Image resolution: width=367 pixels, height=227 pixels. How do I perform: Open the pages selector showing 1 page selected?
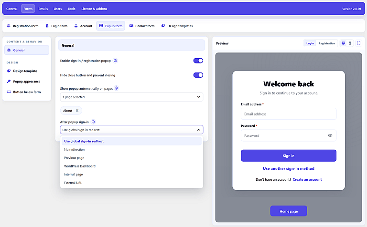click(131, 97)
